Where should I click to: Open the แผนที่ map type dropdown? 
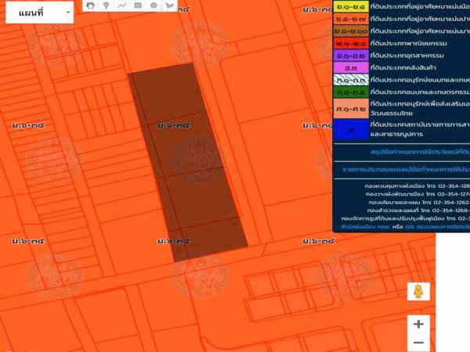pyautogui.click(x=39, y=13)
